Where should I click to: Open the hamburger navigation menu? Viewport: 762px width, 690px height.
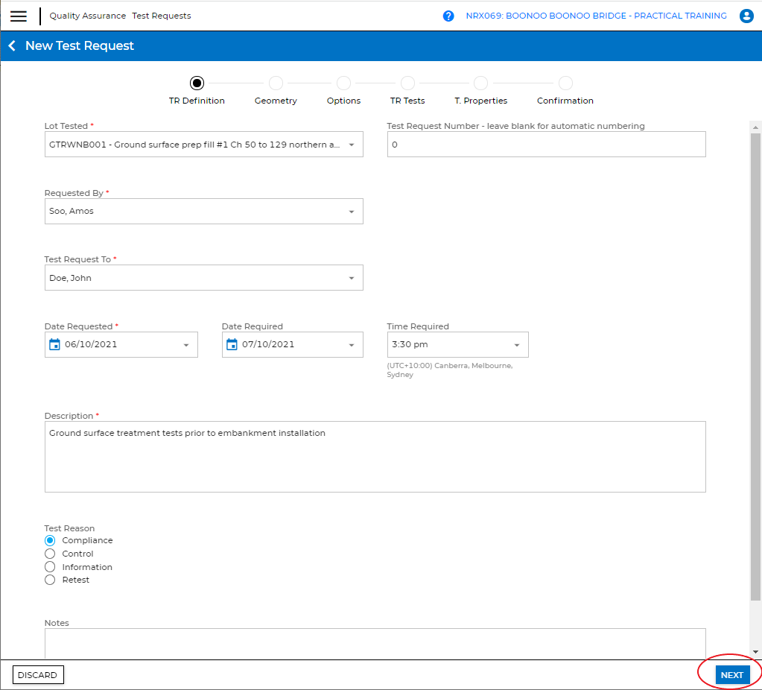pos(19,16)
